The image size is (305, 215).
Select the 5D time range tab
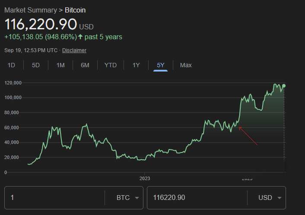[36, 65]
